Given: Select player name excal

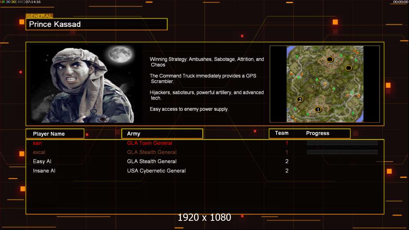Looking at the screenshot, I should click(x=39, y=152).
